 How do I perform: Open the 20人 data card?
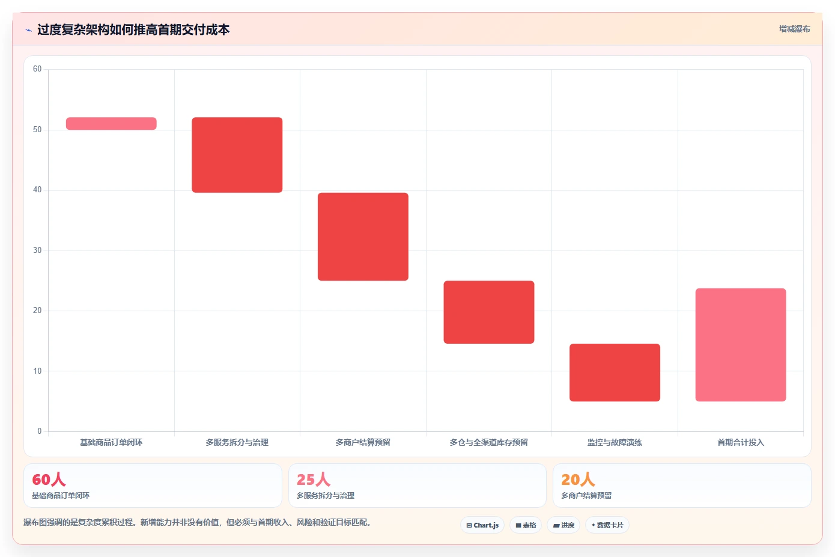pos(682,485)
